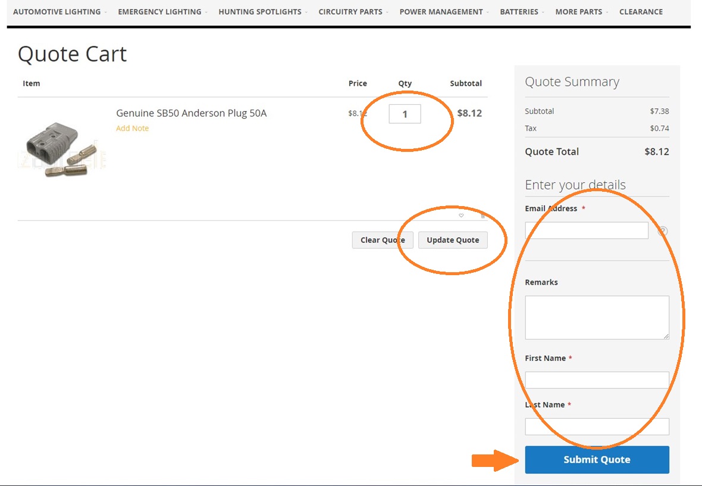Focus the Last Name field
The image size is (702, 486).
tap(597, 426)
